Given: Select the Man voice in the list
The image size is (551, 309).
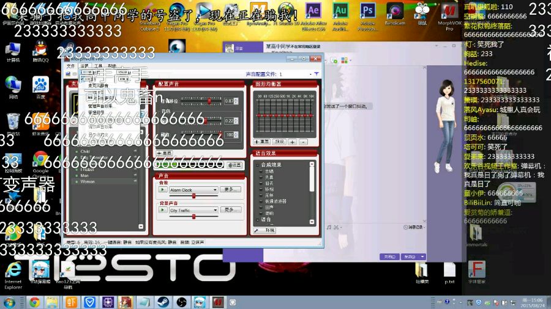Looking at the screenshot, I should point(85,175).
